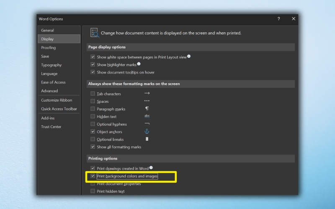Open Trust Center settings

click(59, 127)
